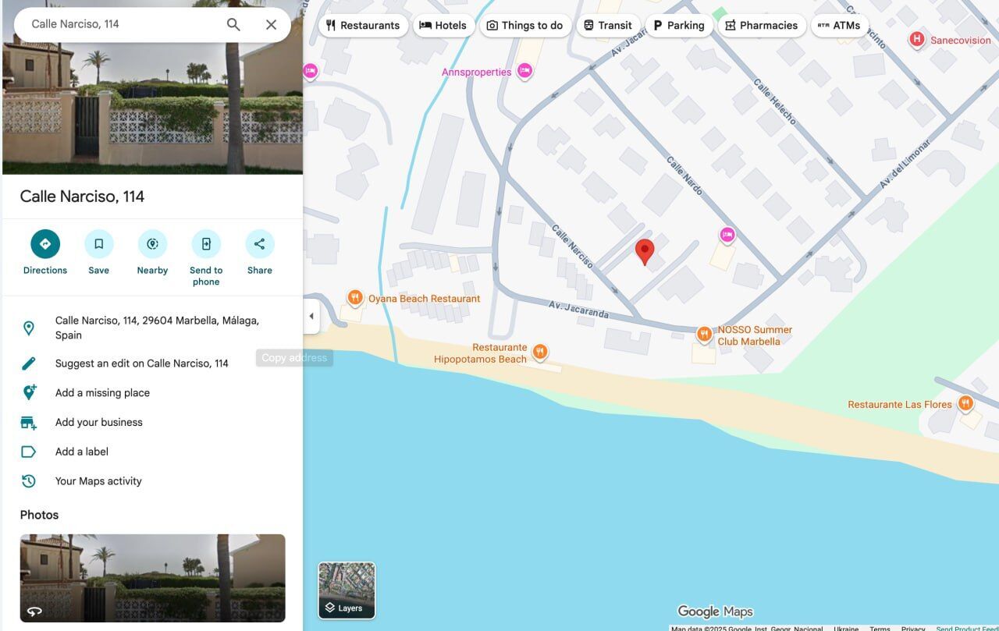The height and width of the screenshot is (631, 999).
Task: Collapse the side panel arrow
Action: (311, 316)
